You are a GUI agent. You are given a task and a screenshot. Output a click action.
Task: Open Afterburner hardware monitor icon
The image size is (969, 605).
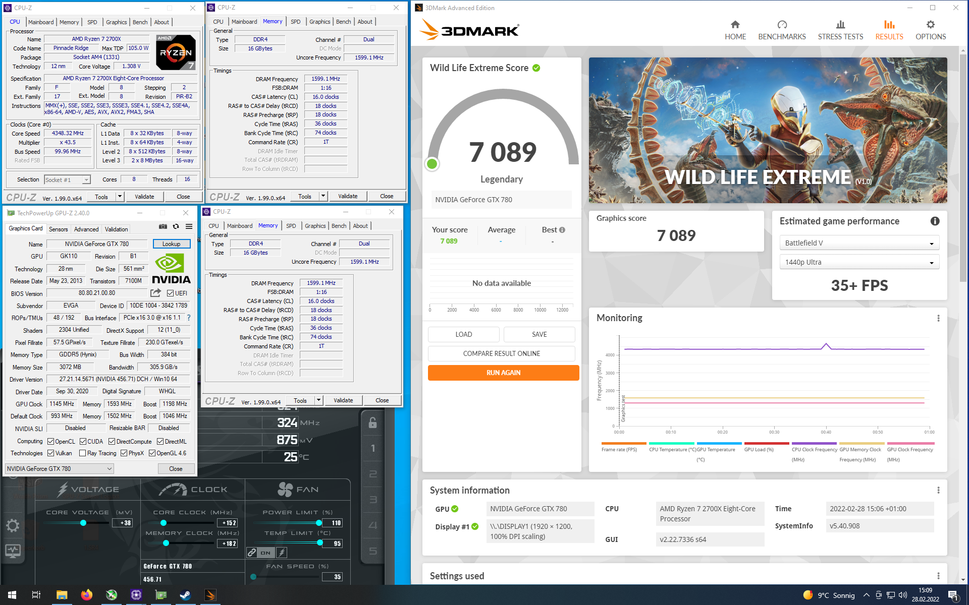(13, 551)
